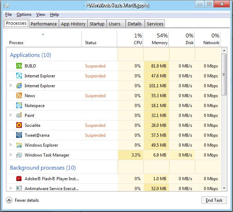Viewport: 233px width, 212px height.
Task: Click the 57.5 MB memory value
Action: (x=159, y=135)
